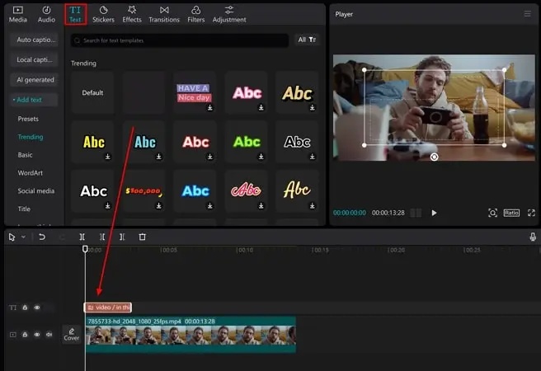Open AI generated text option
The height and width of the screenshot is (371, 541).
(x=34, y=80)
